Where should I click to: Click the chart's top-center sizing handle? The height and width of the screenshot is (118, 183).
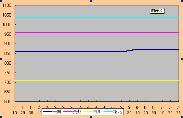tap(91, 1)
